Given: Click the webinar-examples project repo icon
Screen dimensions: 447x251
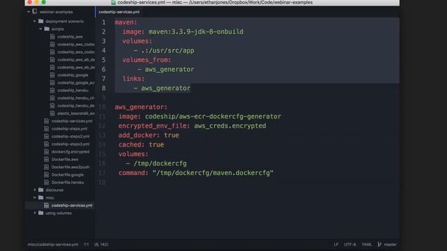Looking at the screenshot, I should point(34,12).
